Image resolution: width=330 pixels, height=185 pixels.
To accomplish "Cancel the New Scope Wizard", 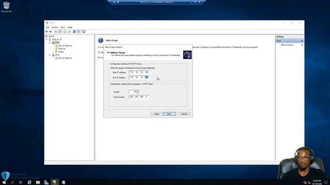I will coord(184,114).
